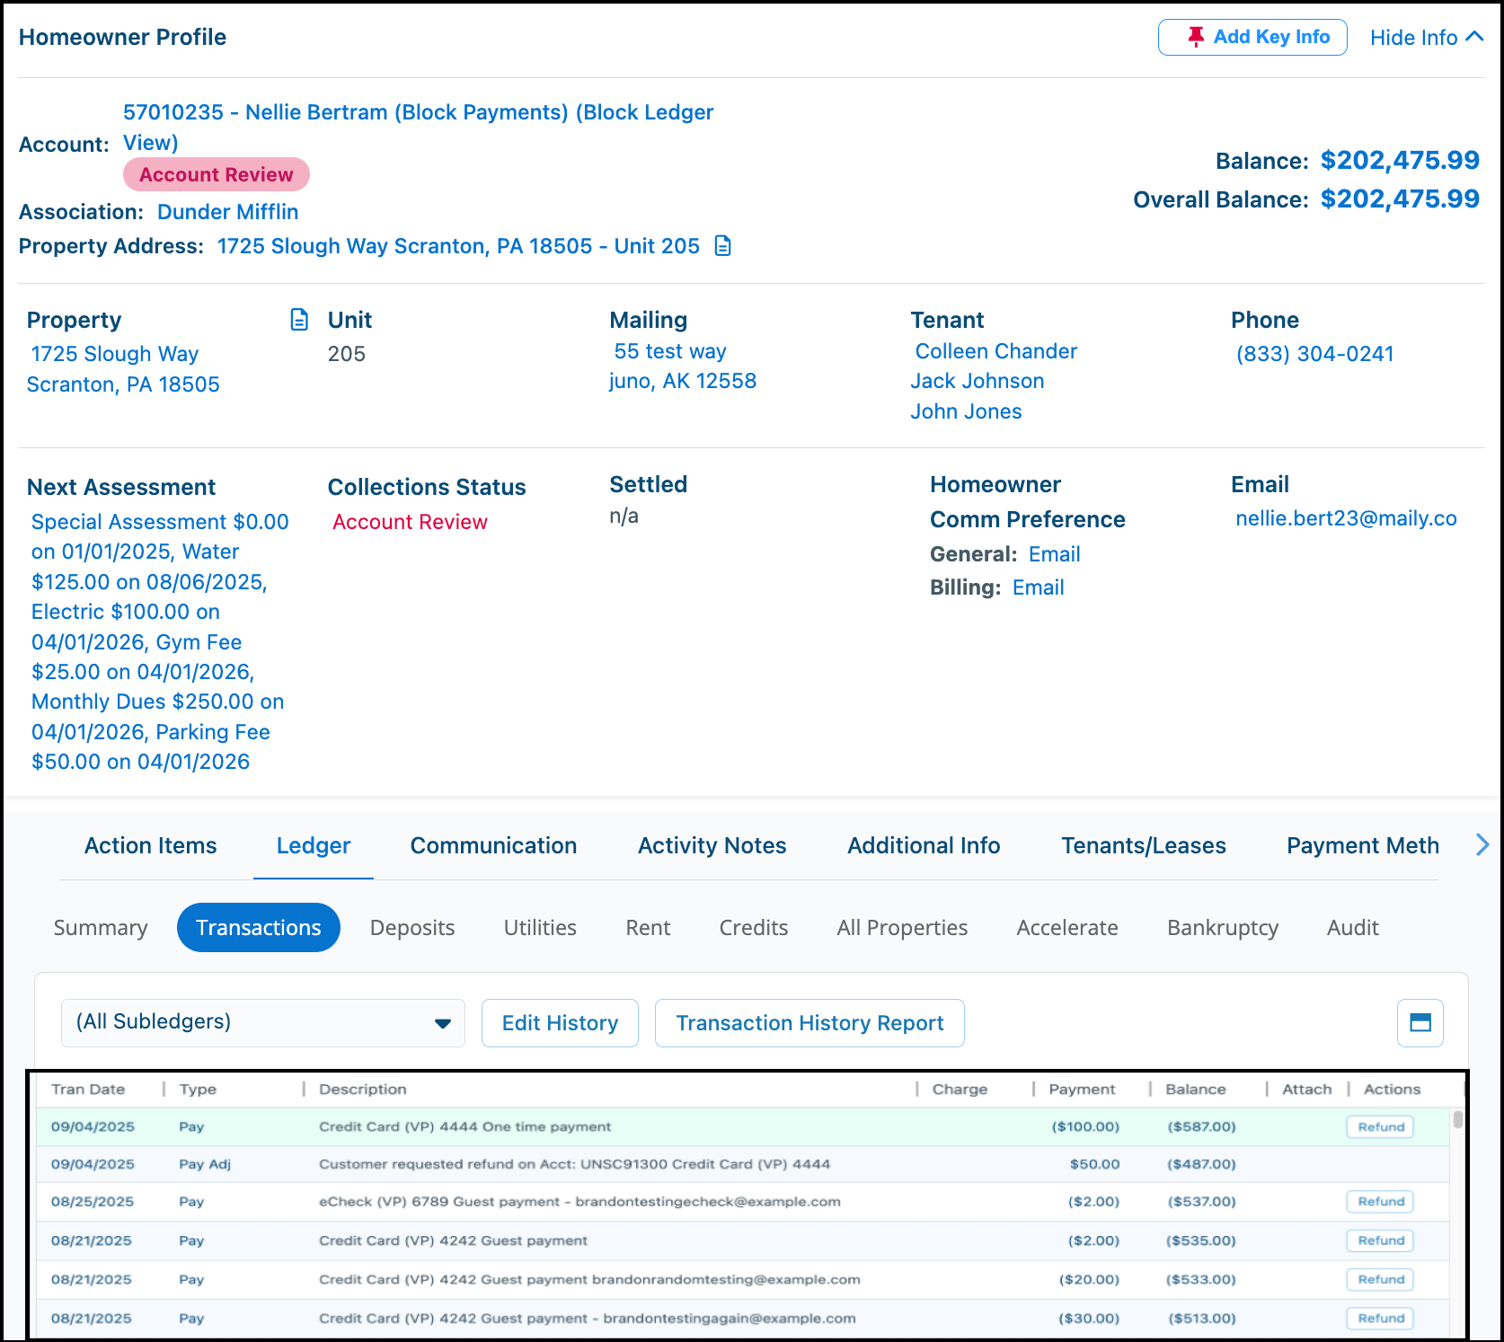Image resolution: width=1504 pixels, height=1342 pixels.
Task: Switch to the Communication tab
Action: (x=493, y=845)
